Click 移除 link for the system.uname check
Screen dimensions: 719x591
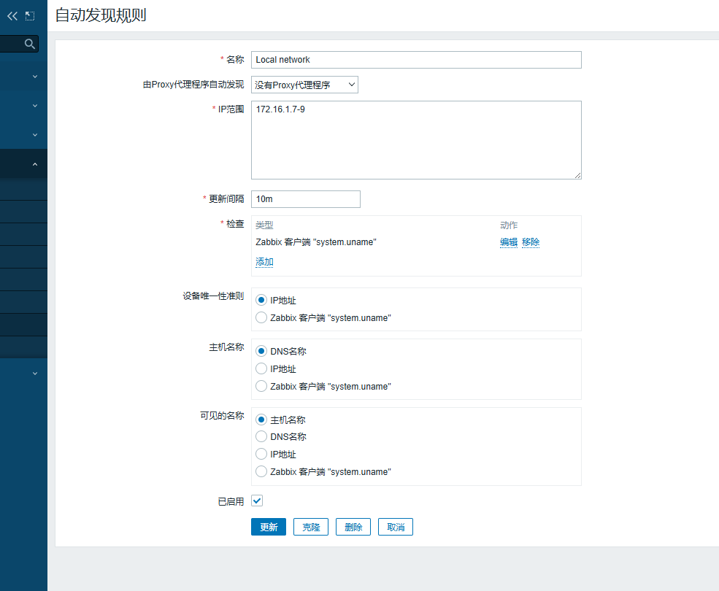pyautogui.click(x=531, y=242)
